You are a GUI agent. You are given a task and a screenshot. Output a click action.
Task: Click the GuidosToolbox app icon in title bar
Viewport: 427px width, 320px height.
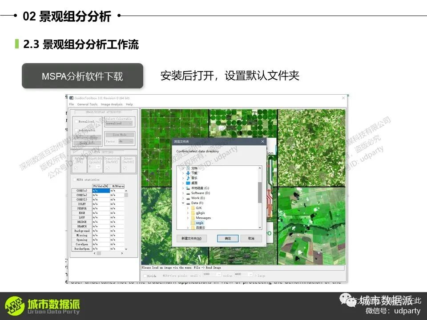click(71, 98)
